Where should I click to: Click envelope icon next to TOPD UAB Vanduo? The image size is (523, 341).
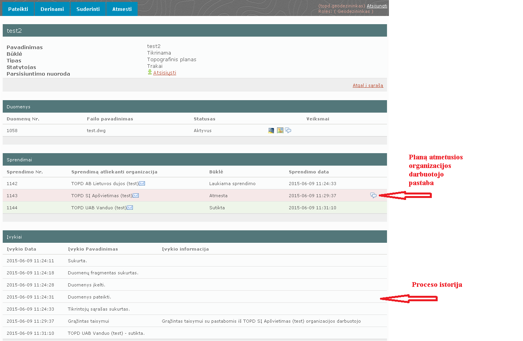point(130,208)
